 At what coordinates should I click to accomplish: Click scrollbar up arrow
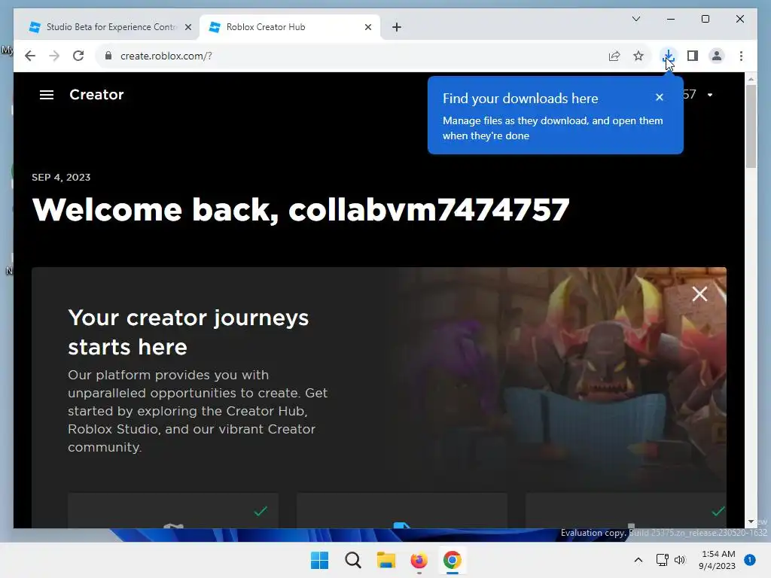(x=751, y=78)
